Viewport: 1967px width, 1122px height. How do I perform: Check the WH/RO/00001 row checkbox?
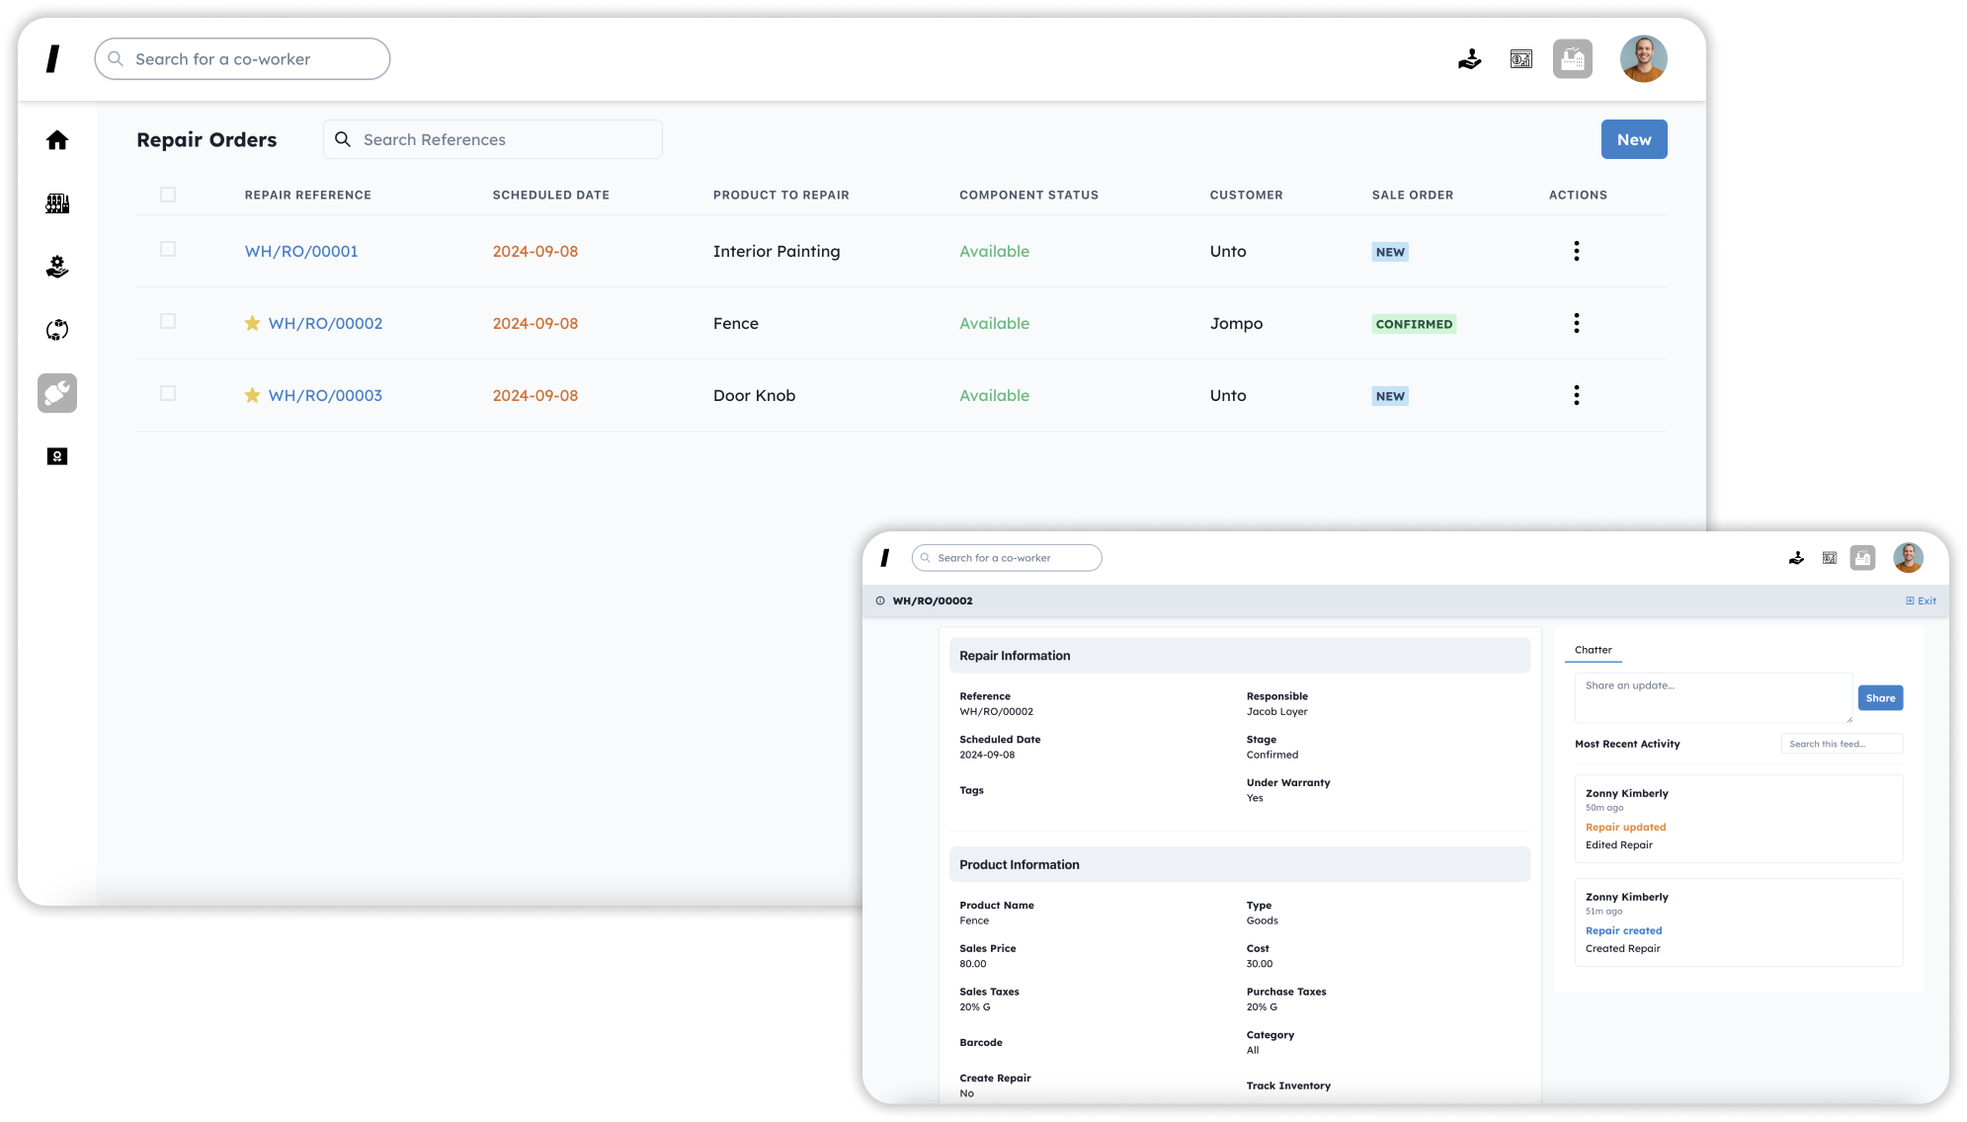(x=168, y=249)
